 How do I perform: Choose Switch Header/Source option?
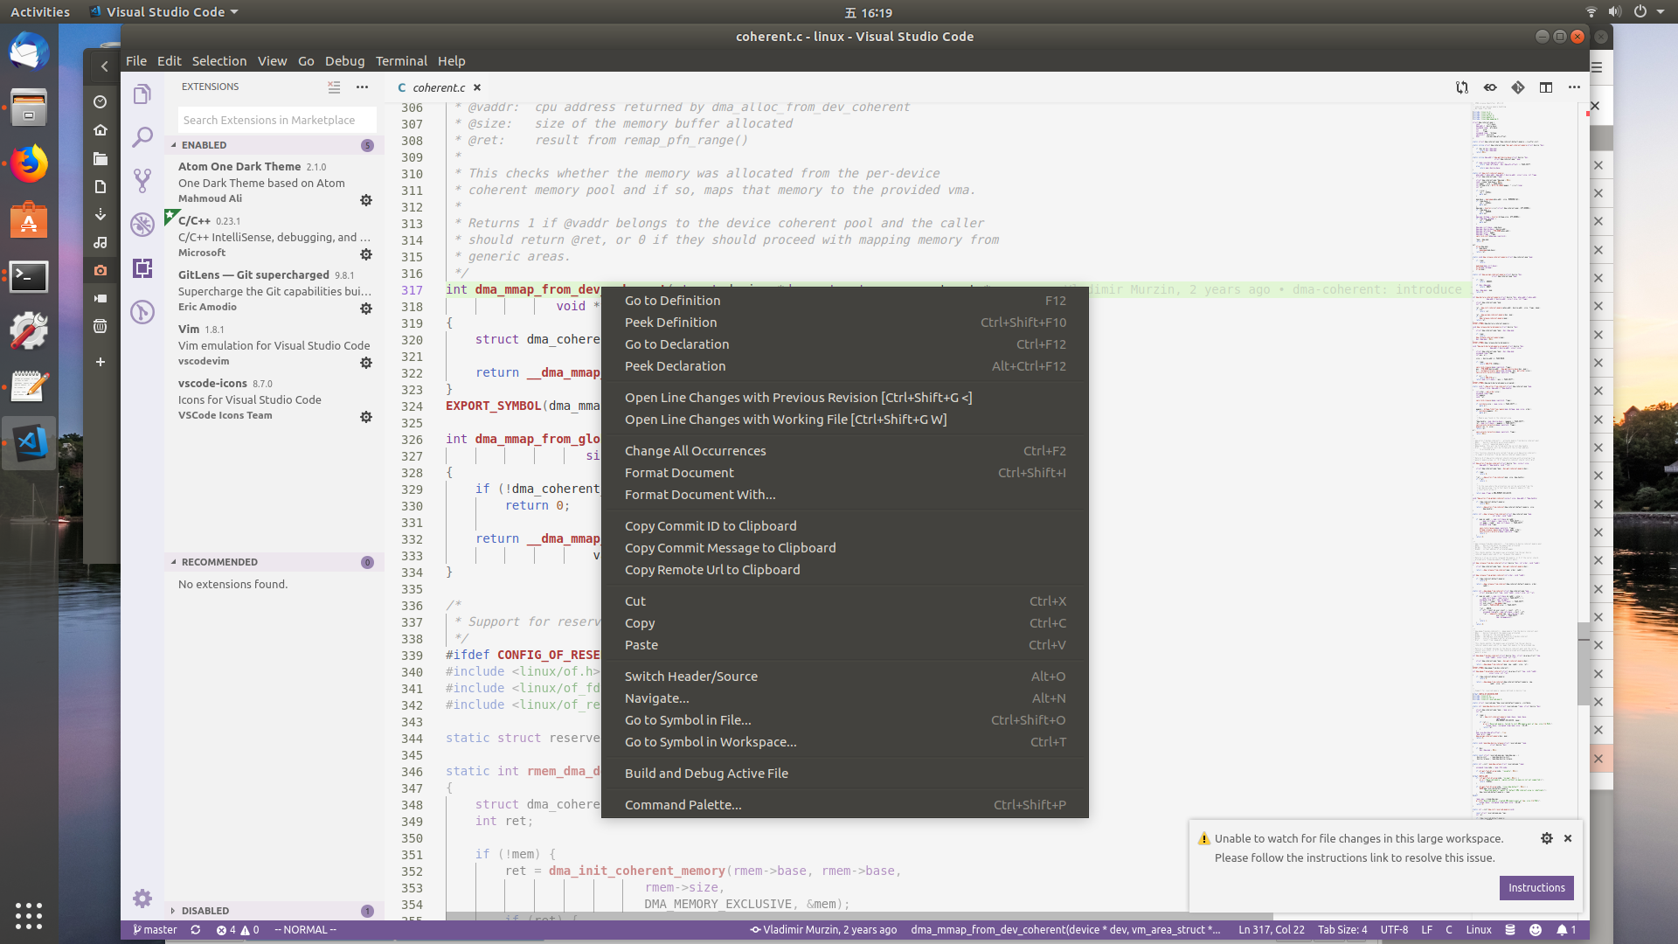[844, 677]
